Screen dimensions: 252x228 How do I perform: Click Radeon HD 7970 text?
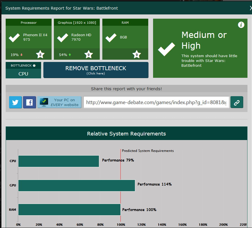point(81,37)
